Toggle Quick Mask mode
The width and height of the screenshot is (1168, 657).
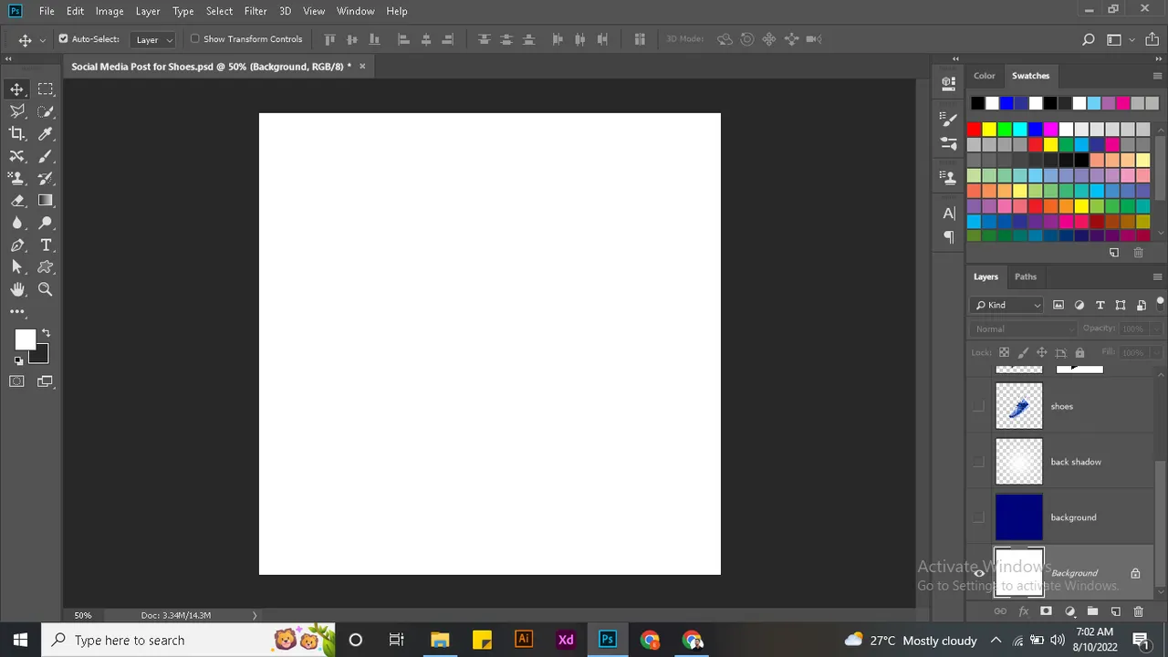[17, 381]
